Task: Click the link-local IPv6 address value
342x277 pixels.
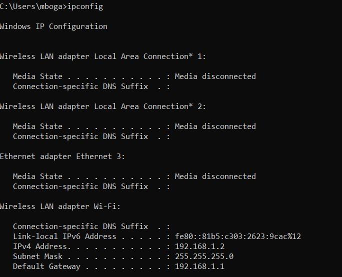Action: (x=238, y=236)
